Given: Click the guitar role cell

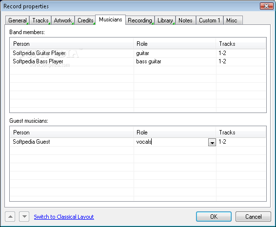Looking at the screenshot, I should 175,53.
